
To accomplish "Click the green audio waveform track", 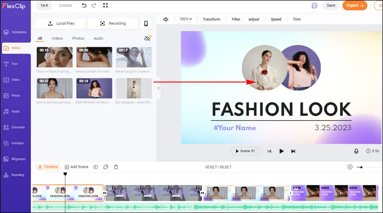I will coord(205,207).
